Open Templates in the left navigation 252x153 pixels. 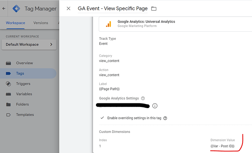pyautogui.click(x=25, y=115)
